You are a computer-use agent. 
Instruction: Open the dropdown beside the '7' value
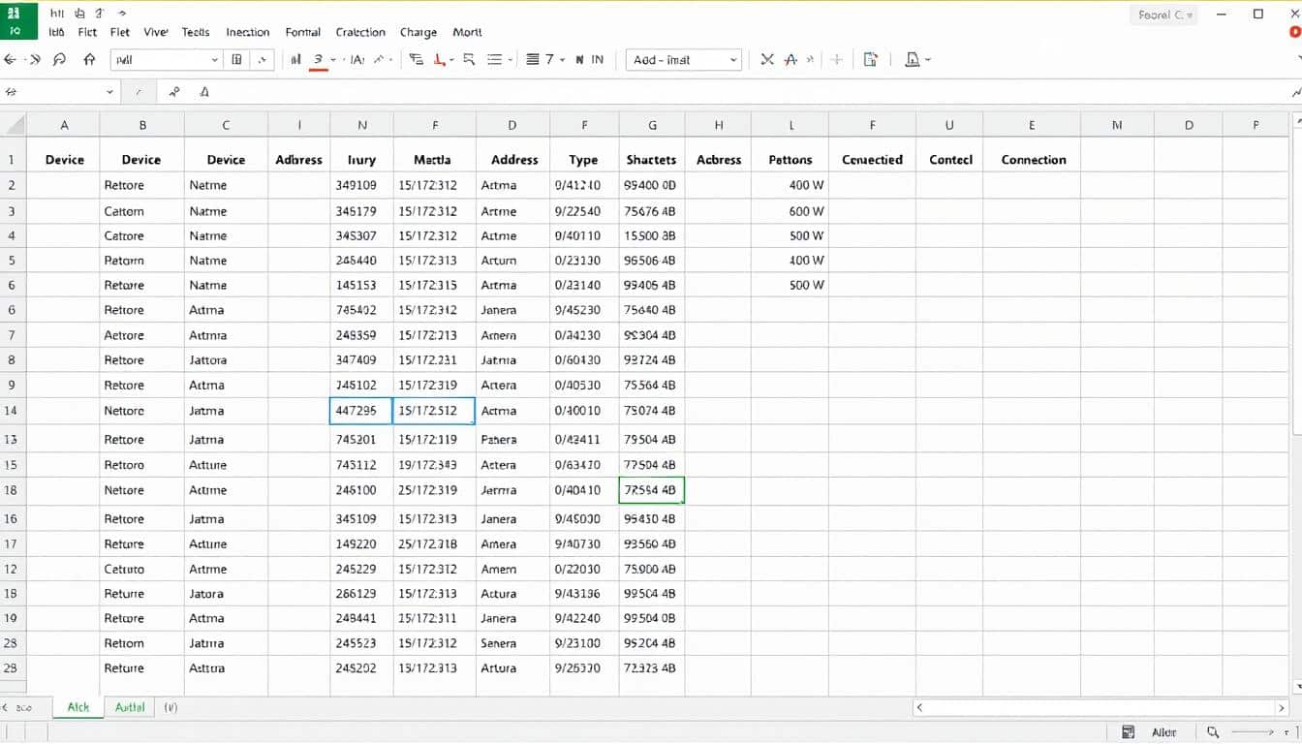(562, 60)
